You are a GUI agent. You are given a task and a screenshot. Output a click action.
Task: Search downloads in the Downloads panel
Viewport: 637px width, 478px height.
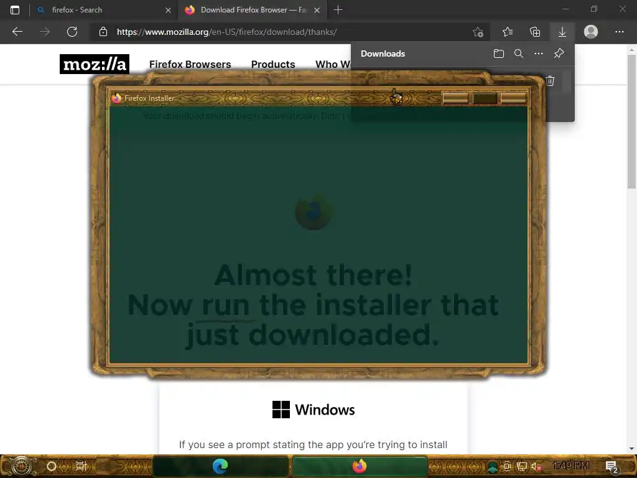click(519, 54)
